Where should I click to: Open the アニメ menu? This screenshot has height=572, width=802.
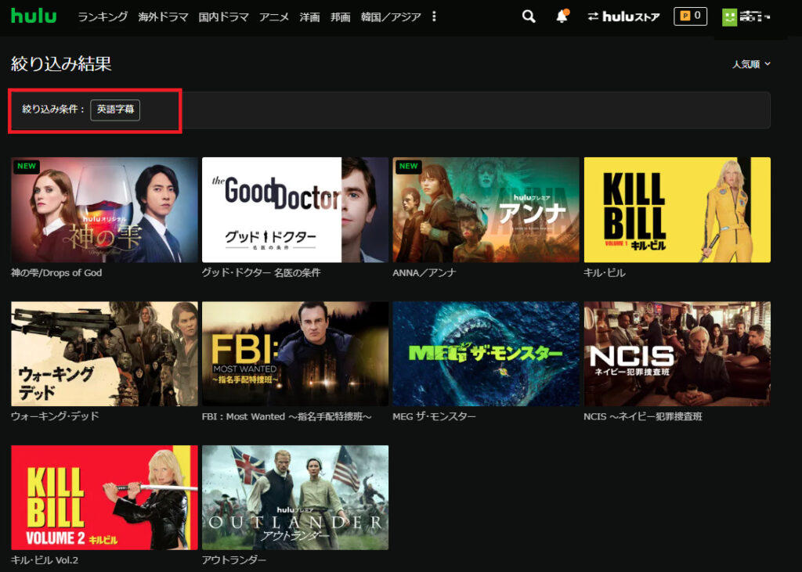pos(273,17)
